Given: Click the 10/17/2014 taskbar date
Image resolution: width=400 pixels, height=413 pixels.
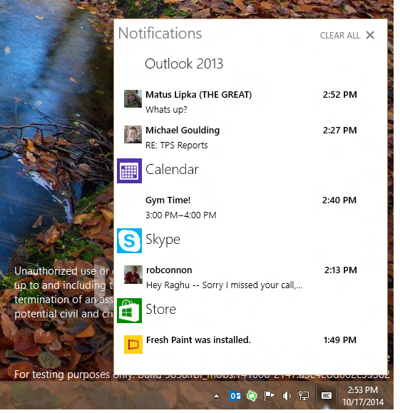Looking at the screenshot, I should click(x=363, y=402).
